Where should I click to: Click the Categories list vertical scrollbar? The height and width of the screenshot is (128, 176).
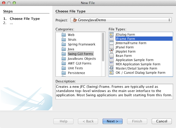pyautogui.click(x=103, y=47)
